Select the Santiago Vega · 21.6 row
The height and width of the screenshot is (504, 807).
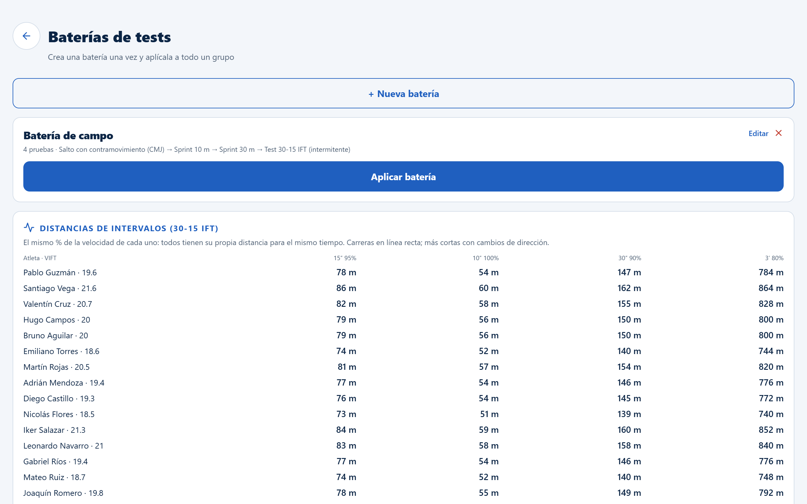coord(403,288)
